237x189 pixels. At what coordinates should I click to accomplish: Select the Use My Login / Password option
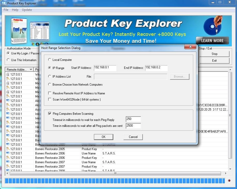8,53
